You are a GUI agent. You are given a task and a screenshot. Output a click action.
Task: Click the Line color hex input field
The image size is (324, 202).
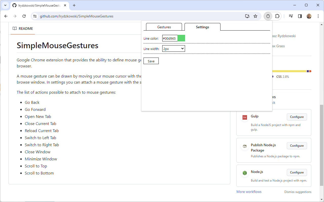(x=170, y=38)
